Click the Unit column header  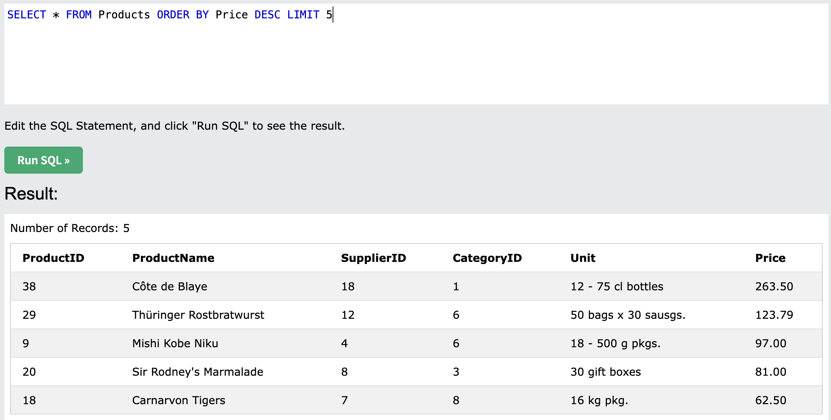[x=583, y=258]
